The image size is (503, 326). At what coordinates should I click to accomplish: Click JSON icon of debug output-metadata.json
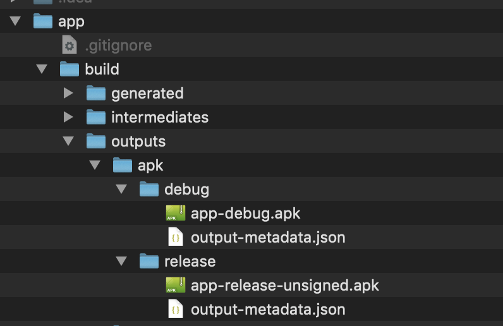point(176,237)
